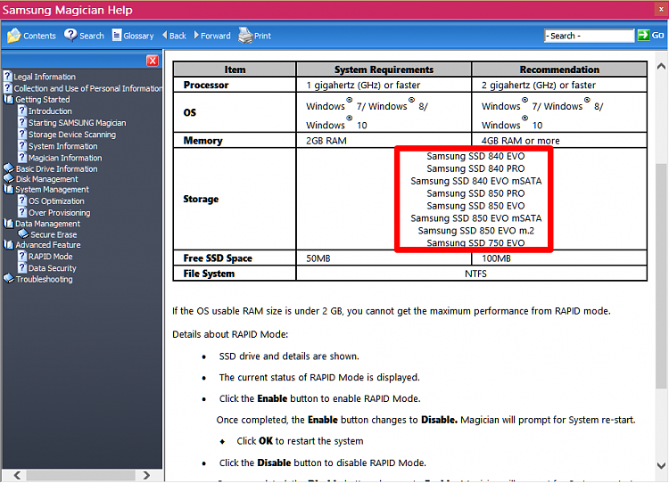This screenshot has width=669, height=483.
Task: Open Magician Information topic
Action: click(65, 158)
